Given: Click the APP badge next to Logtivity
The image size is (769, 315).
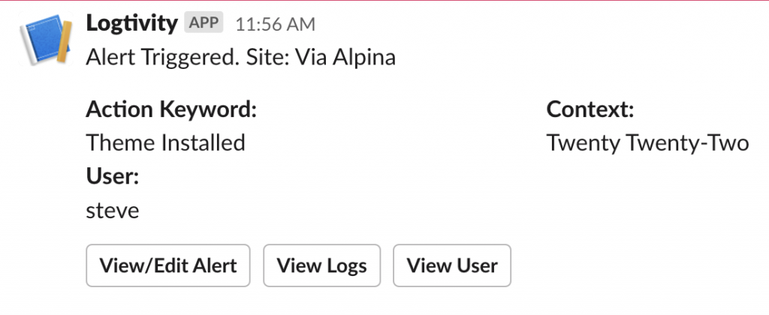Looking at the screenshot, I should pyautogui.click(x=204, y=23).
